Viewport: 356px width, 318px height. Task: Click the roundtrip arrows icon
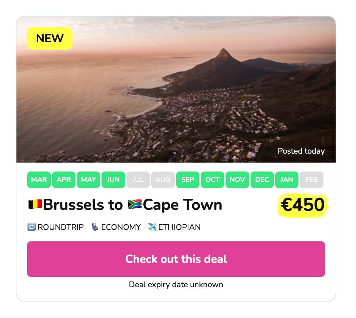pos(31,227)
